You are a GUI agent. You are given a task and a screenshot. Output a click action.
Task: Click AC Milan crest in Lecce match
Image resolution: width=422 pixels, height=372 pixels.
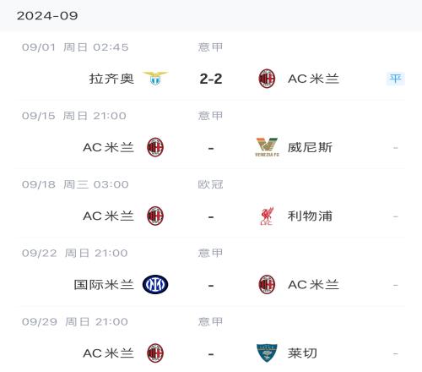[155, 353]
